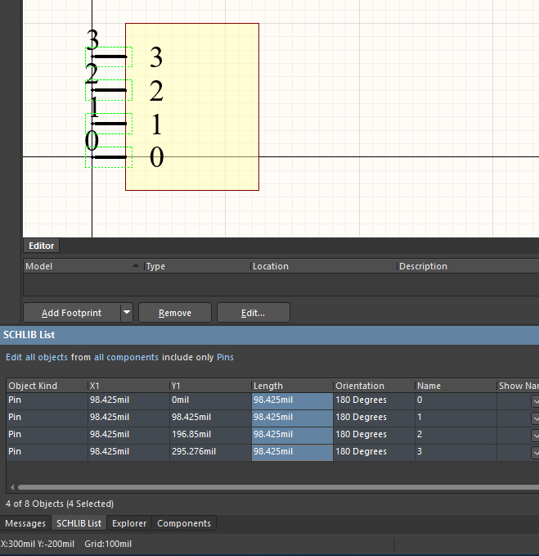The width and height of the screenshot is (539, 556).
Task: Change the 'all components' filter scope link
Action: [x=126, y=358]
